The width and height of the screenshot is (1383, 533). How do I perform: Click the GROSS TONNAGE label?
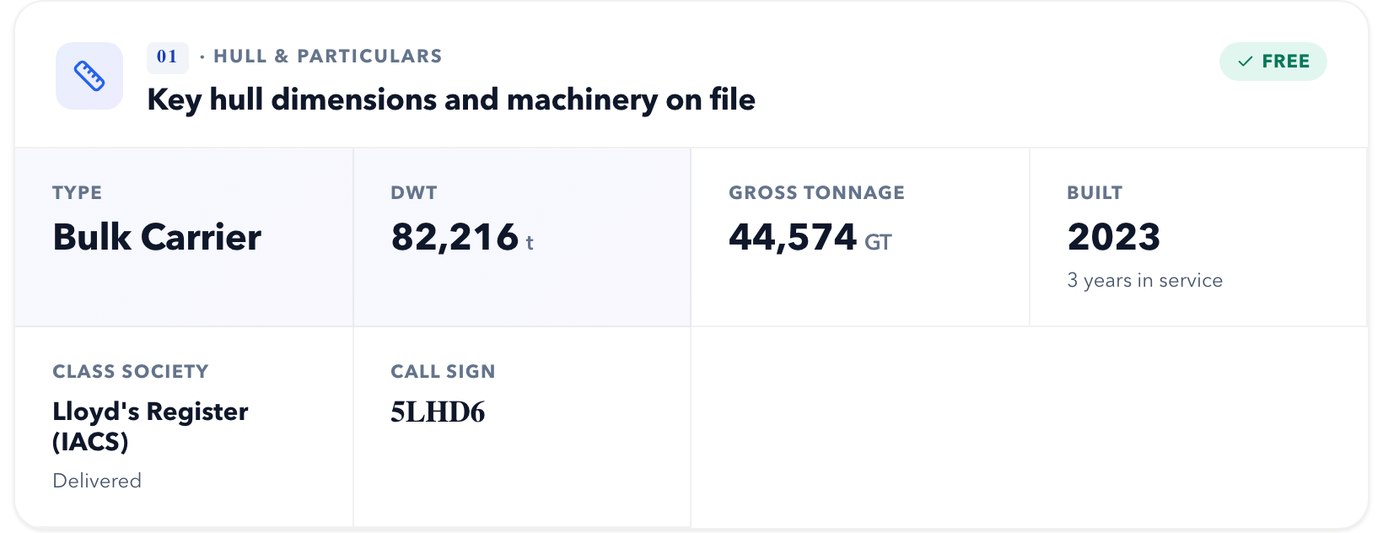[x=816, y=193]
